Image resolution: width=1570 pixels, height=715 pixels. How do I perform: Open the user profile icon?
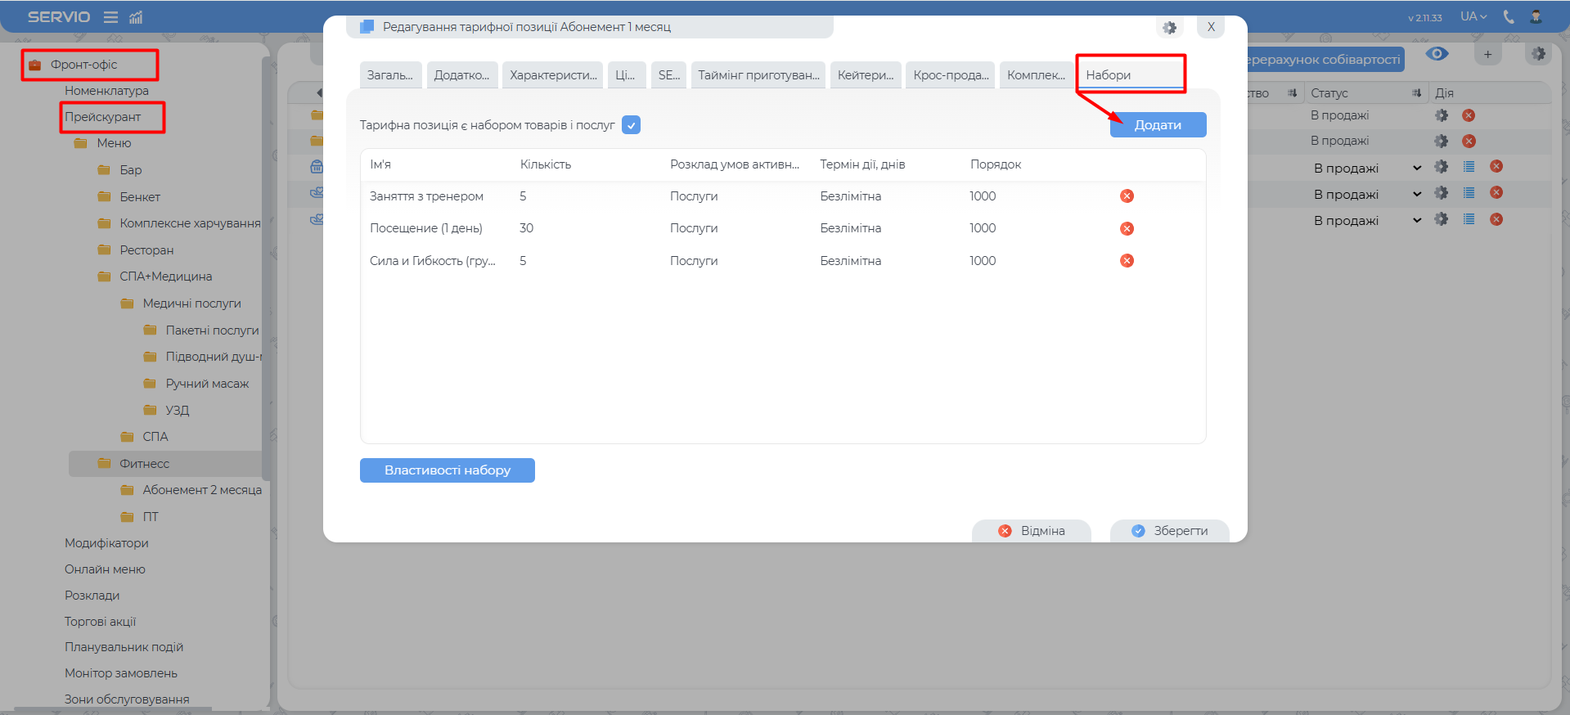(x=1536, y=17)
